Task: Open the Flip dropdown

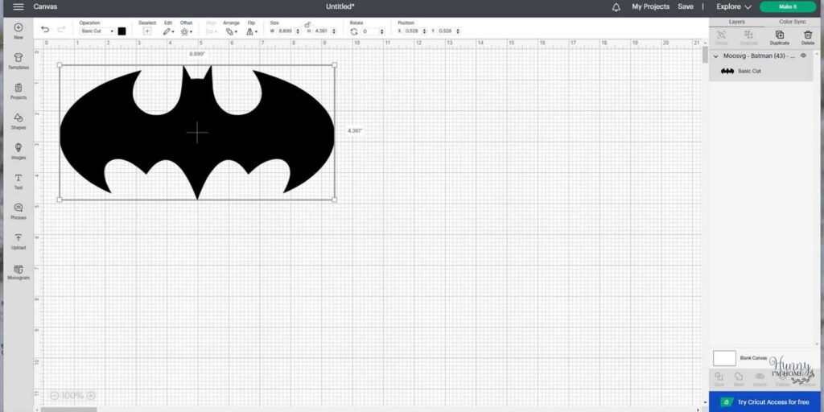Action: 252,31
